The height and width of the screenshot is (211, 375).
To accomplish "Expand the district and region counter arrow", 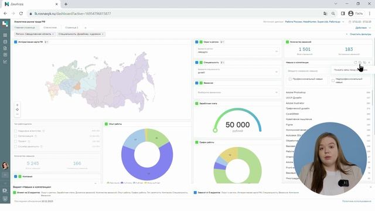I will 223,42.
